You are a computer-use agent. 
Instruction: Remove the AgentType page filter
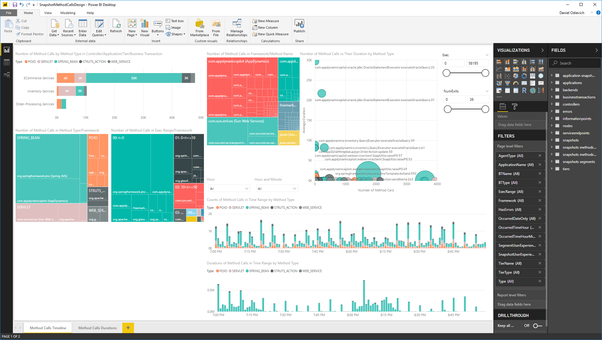tap(540, 156)
